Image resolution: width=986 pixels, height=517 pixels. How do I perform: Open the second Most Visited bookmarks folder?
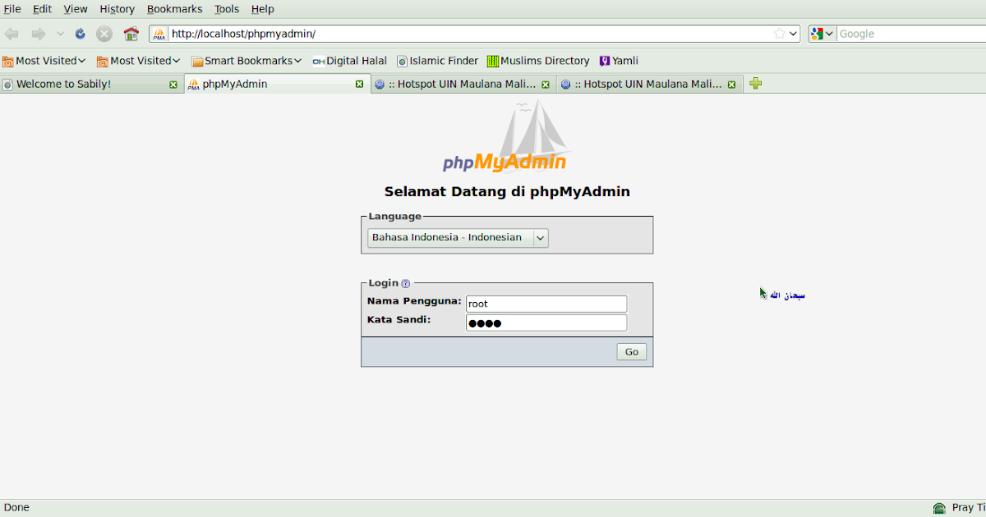pos(138,61)
